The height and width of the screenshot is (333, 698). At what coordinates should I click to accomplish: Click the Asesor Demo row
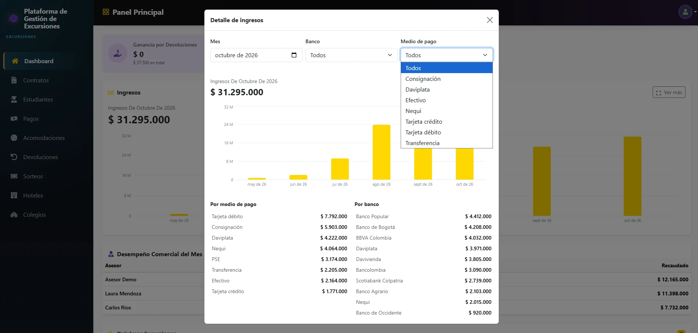[x=397, y=279]
